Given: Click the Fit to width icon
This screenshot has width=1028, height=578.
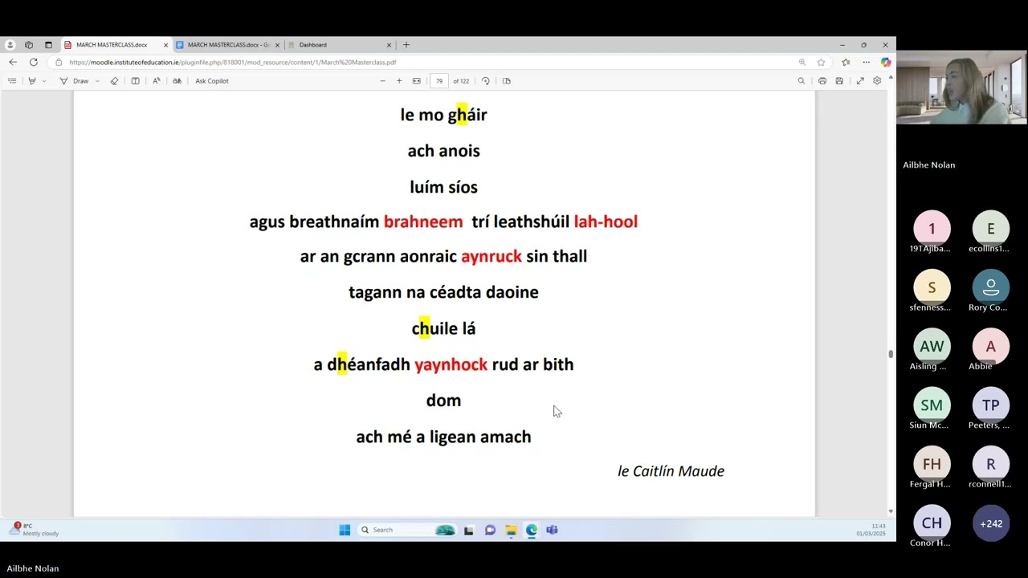Looking at the screenshot, I should pos(416,81).
